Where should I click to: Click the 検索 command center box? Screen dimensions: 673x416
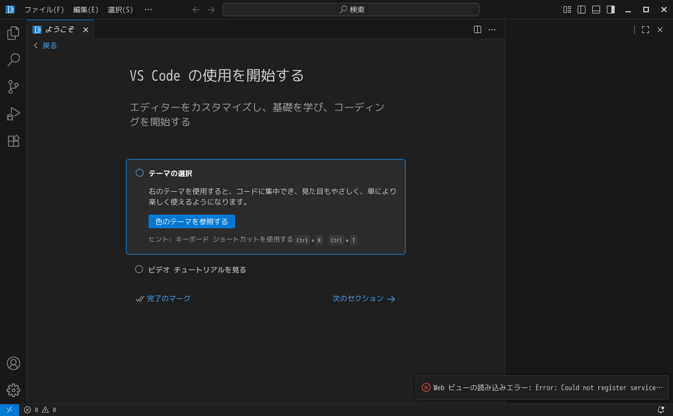tap(351, 10)
